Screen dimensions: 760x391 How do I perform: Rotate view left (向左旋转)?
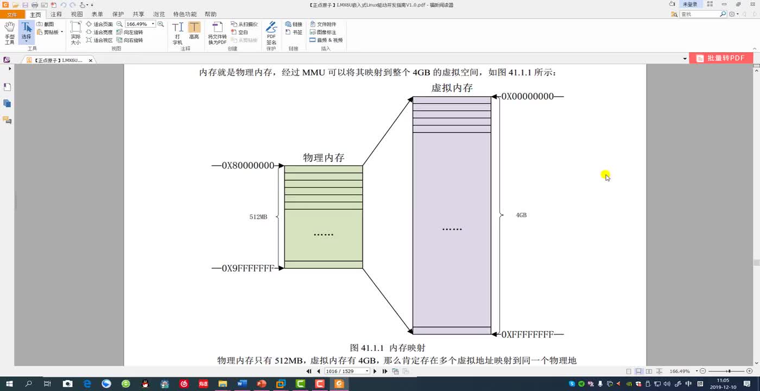click(130, 32)
